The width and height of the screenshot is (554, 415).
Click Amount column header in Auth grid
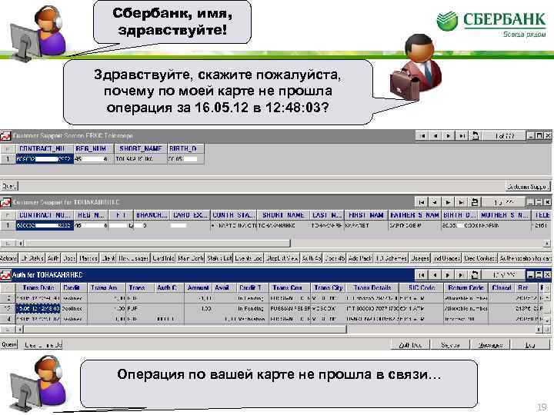(198, 287)
